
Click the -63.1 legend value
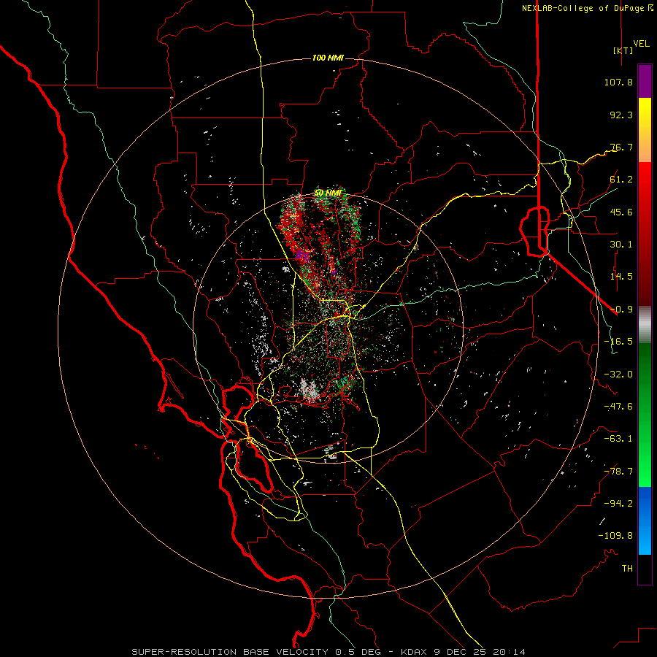click(618, 439)
